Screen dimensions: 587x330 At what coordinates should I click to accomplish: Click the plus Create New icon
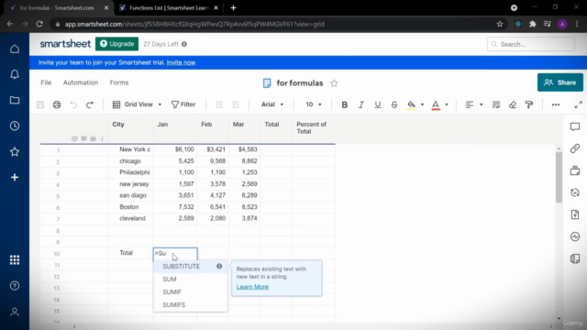click(15, 177)
